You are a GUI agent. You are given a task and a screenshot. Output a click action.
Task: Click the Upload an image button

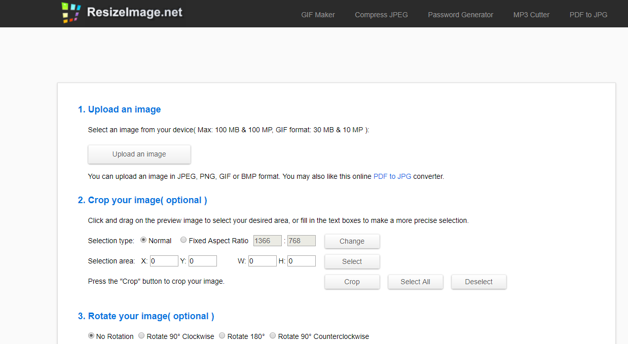[139, 154]
